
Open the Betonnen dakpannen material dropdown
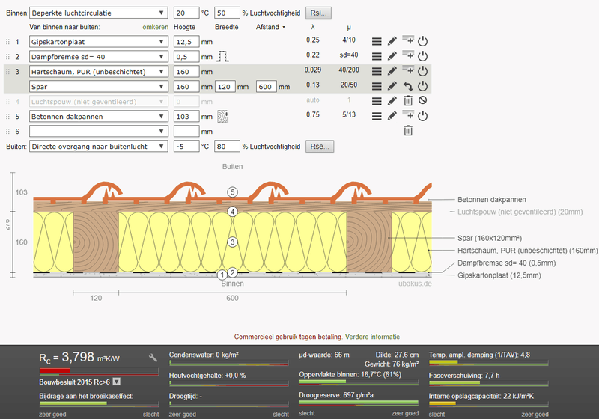coord(99,117)
